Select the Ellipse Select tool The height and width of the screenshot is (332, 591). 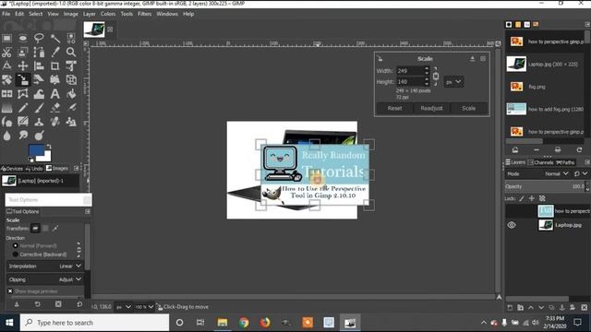click(x=23, y=38)
